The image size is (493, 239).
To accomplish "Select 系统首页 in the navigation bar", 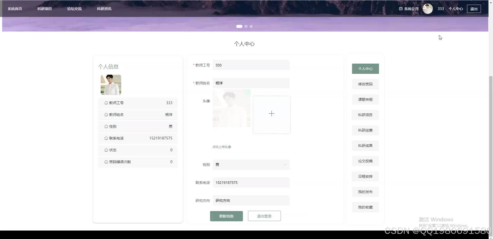I will click(15, 8).
